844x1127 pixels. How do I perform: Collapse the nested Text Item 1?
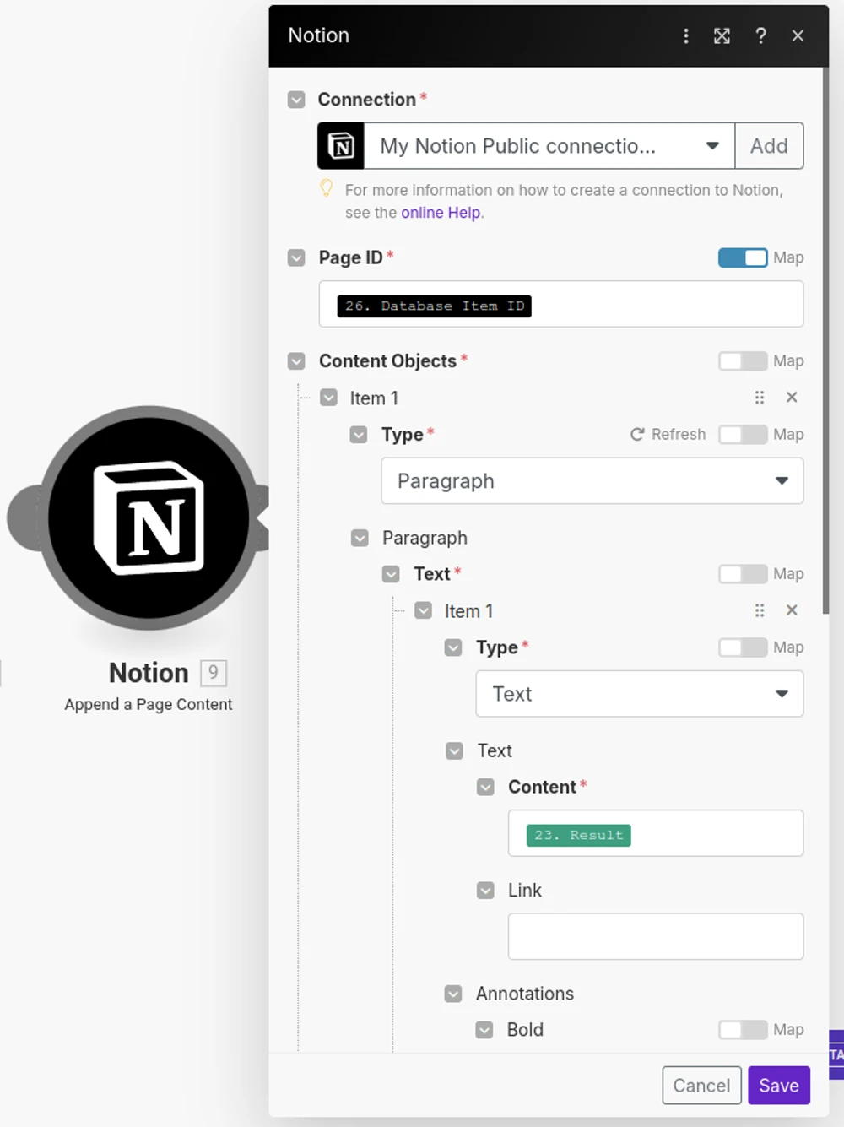(424, 610)
